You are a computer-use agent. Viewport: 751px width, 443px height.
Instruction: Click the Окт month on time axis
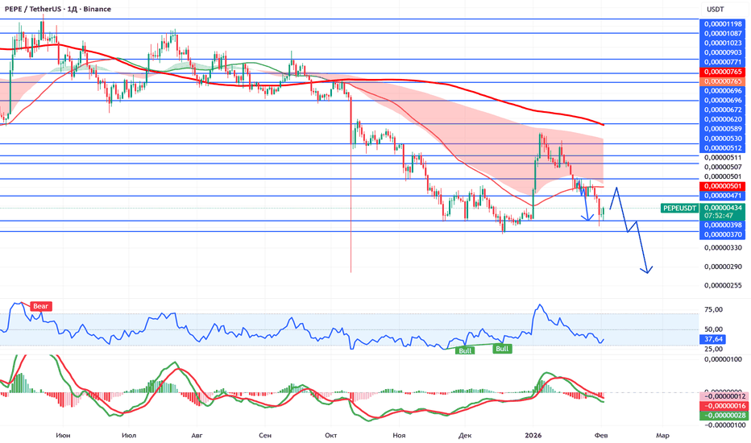[331, 435]
